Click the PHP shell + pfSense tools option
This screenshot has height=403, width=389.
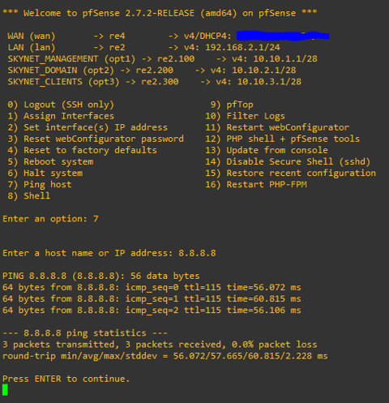[283, 139]
